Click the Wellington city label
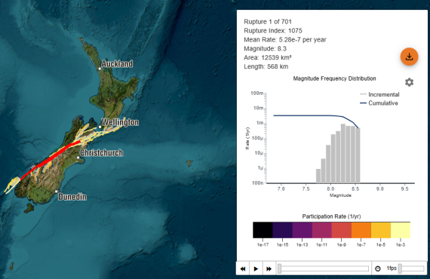Image resolution: width=430 pixels, height=279 pixels. pyautogui.click(x=120, y=122)
